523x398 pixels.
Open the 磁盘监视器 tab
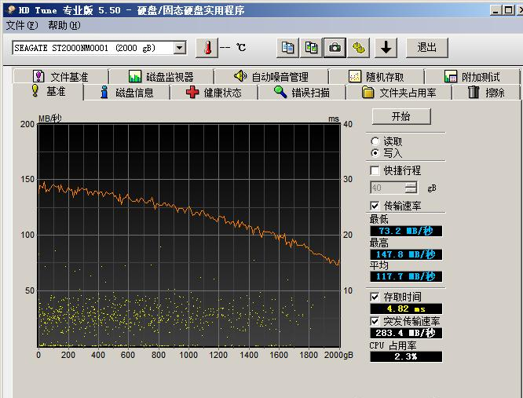pos(160,76)
